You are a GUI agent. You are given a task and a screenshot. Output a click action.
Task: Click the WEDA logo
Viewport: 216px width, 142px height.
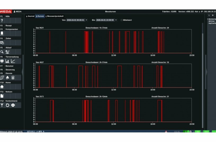click(x=6, y=12)
